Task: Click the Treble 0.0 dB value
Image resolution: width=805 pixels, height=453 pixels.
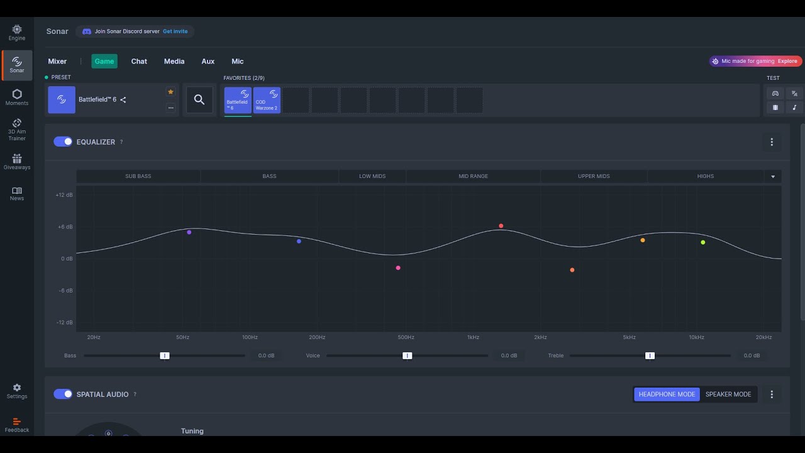Action: pyautogui.click(x=752, y=355)
